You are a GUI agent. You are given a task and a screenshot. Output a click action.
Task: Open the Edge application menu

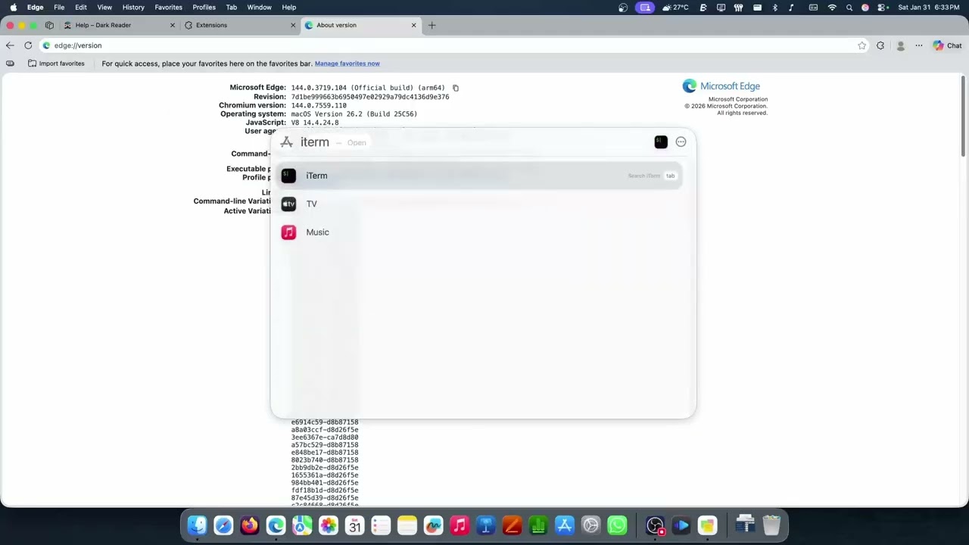36,7
